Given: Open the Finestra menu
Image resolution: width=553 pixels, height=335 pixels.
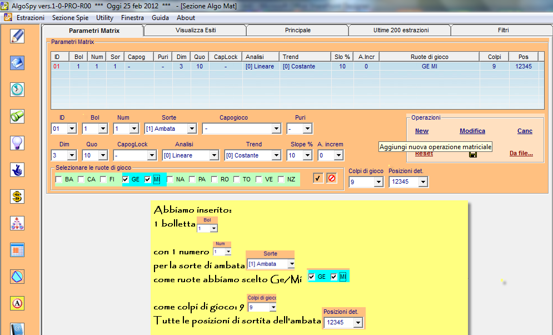Looking at the screenshot, I should pyautogui.click(x=132, y=18).
